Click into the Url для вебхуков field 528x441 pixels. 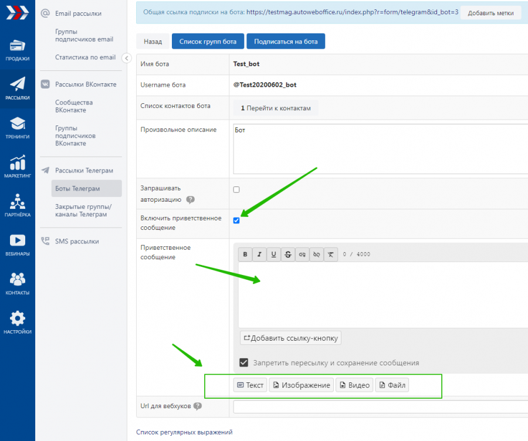click(x=380, y=406)
